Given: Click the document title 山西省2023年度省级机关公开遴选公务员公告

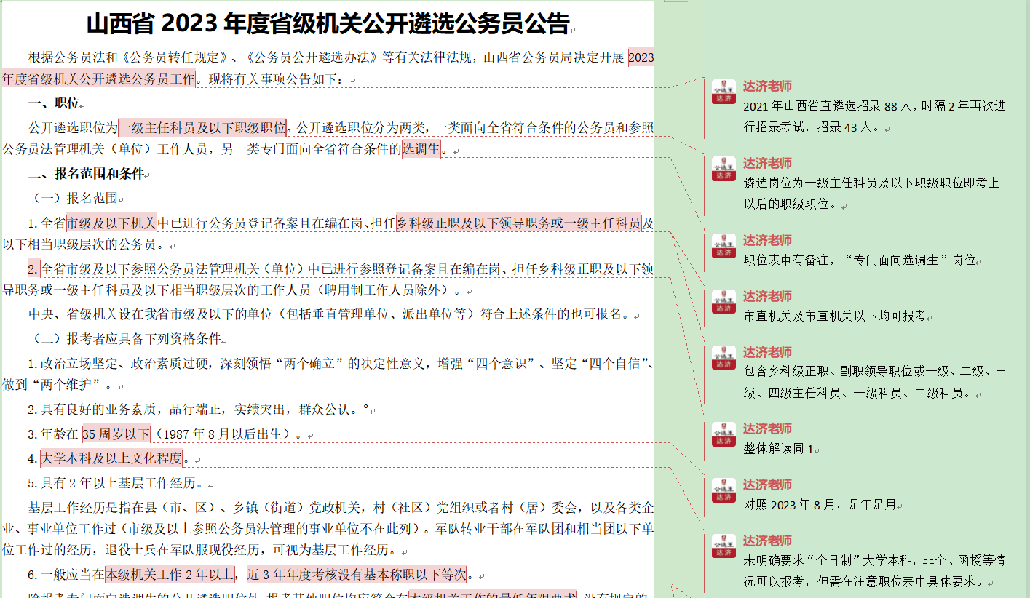Looking at the screenshot, I should point(328,24).
